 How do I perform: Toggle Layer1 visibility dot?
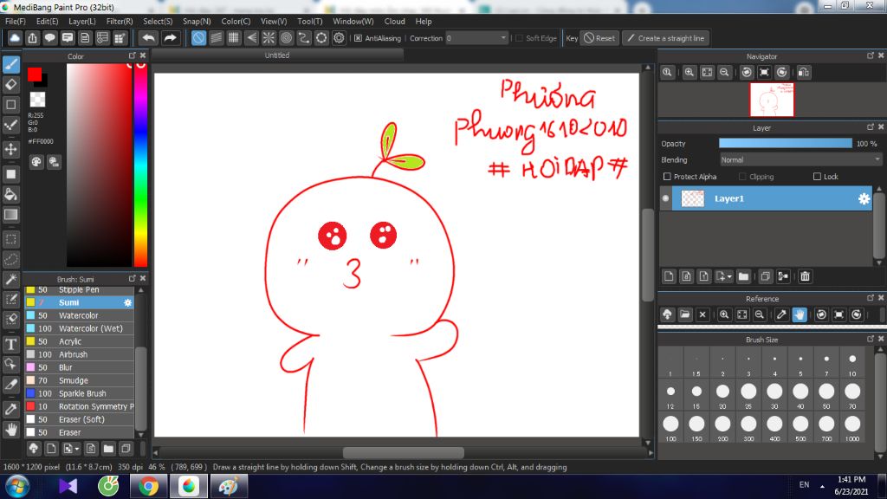click(x=666, y=198)
